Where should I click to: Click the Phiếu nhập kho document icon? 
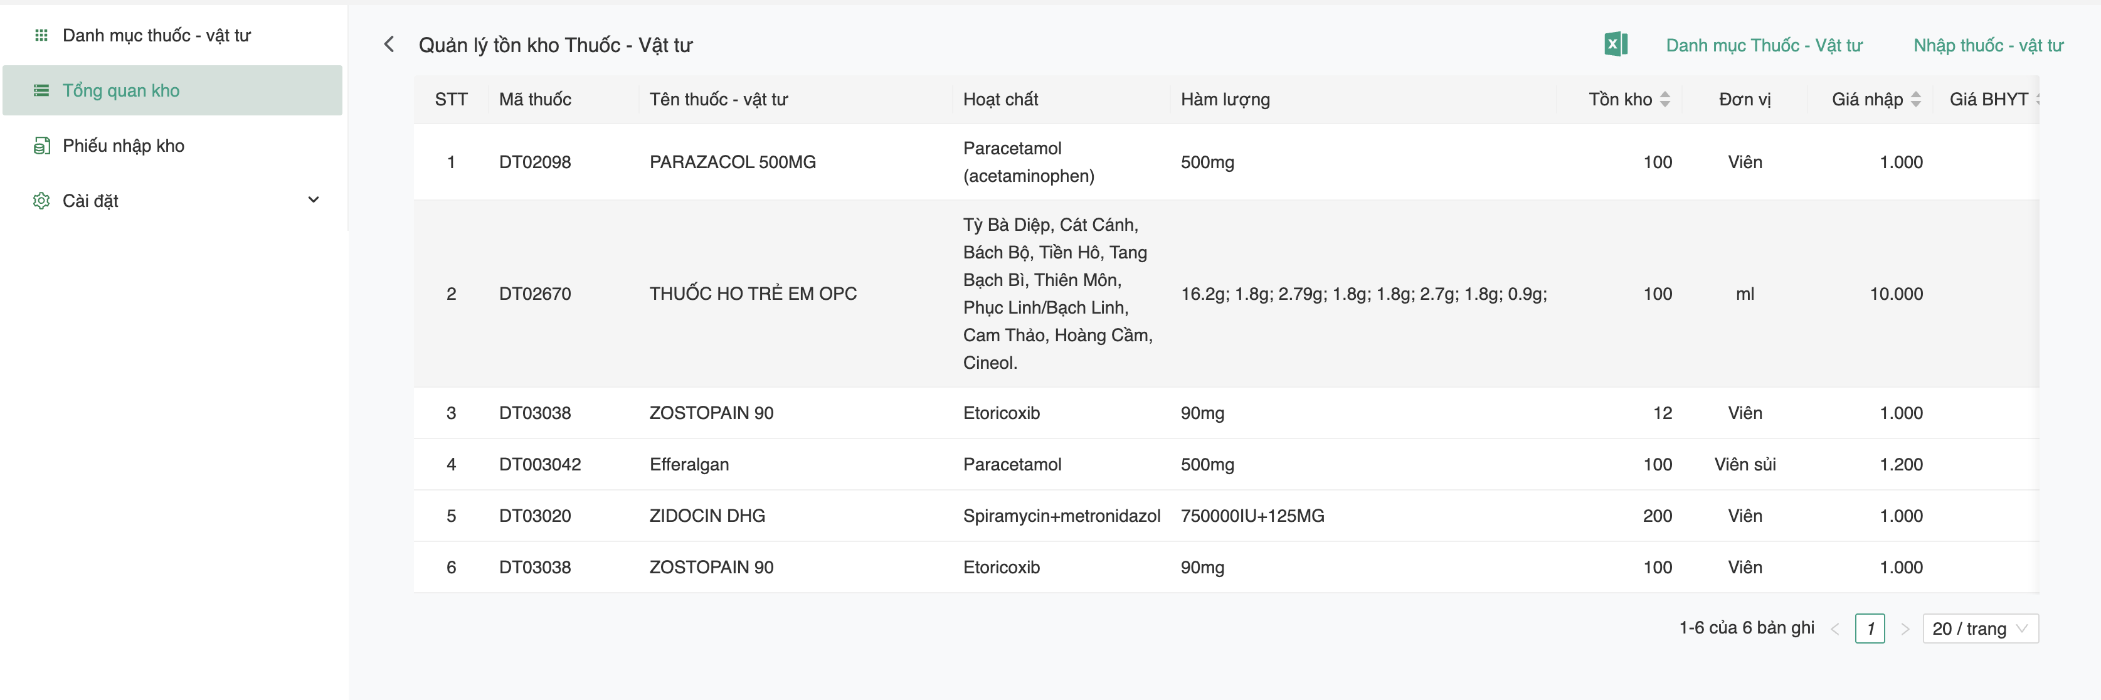pyautogui.click(x=41, y=146)
